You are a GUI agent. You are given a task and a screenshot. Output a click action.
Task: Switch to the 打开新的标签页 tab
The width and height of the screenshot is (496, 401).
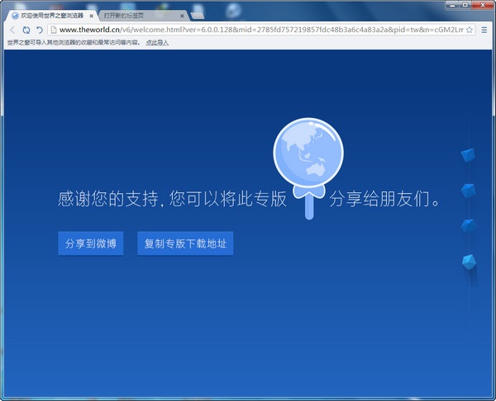(143, 16)
